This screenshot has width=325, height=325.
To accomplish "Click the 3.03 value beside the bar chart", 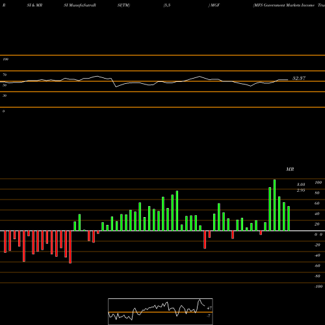I will point(301,185).
